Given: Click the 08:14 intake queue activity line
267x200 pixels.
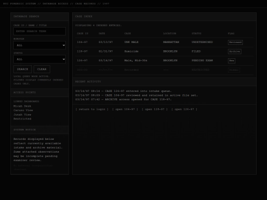Looking at the screenshot, I should [124, 91].
